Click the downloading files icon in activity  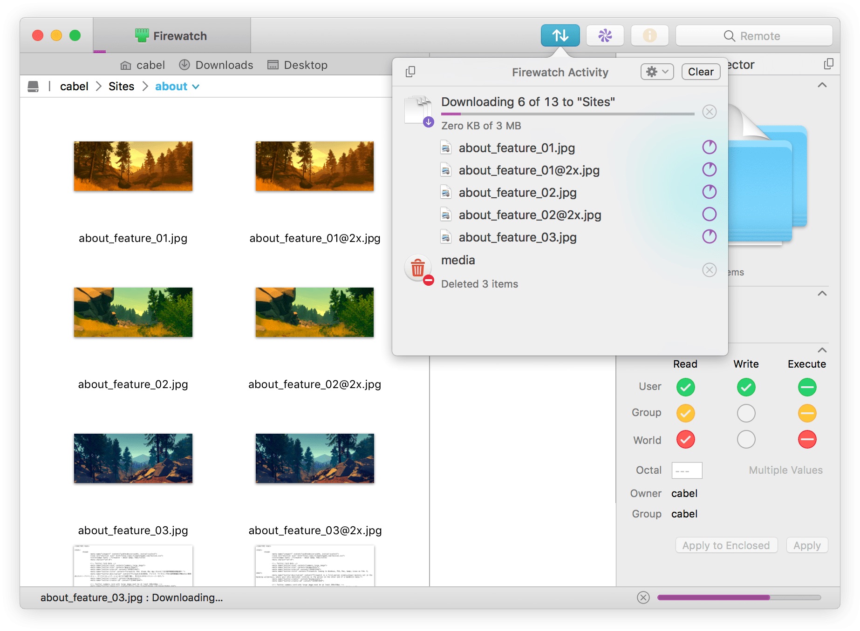pos(419,111)
